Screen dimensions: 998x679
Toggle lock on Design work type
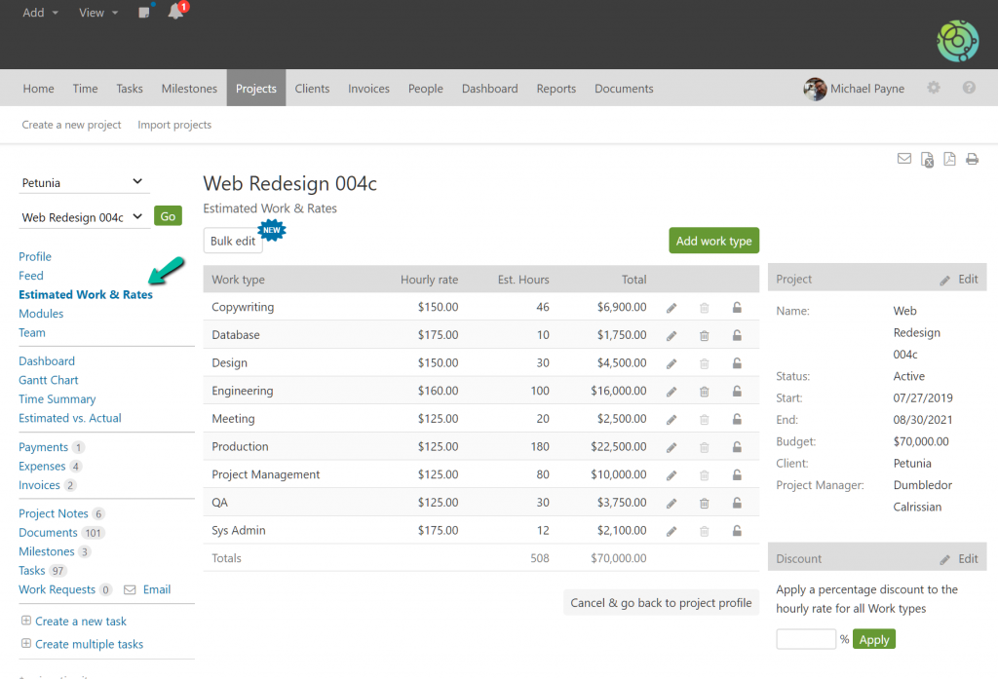click(738, 363)
